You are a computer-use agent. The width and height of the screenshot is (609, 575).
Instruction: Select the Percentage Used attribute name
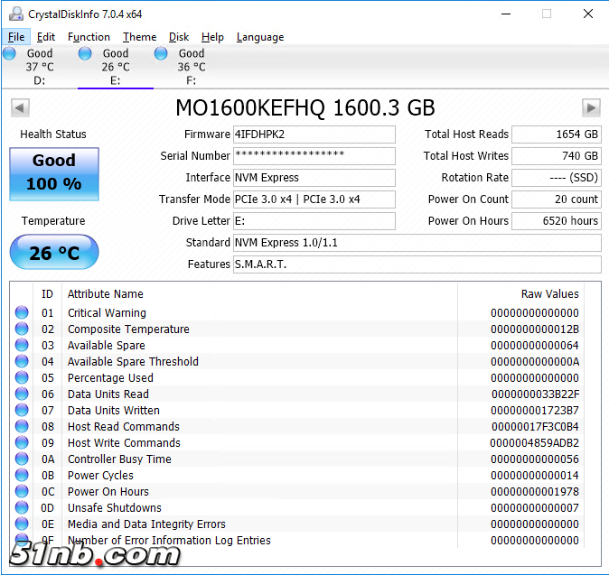pyautogui.click(x=110, y=378)
